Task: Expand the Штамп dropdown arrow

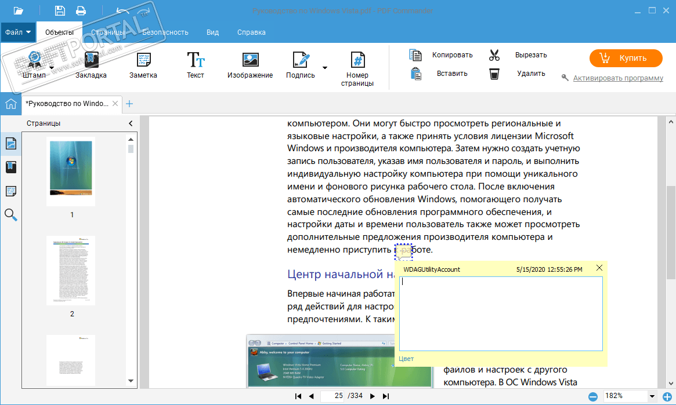Action: [52, 68]
